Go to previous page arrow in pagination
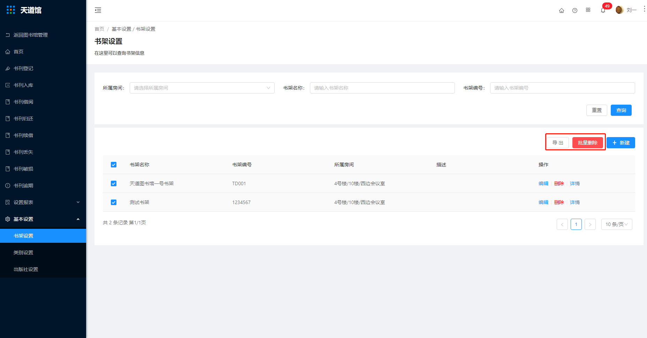This screenshot has width=647, height=338. pyautogui.click(x=562, y=224)
